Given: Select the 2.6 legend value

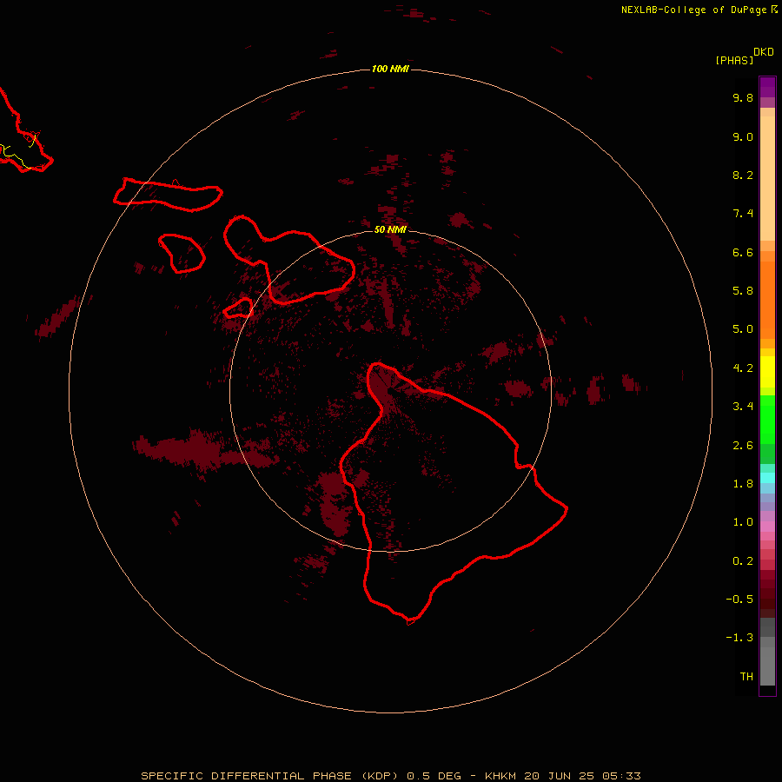Looking at the screenshot, I should 743,446.
